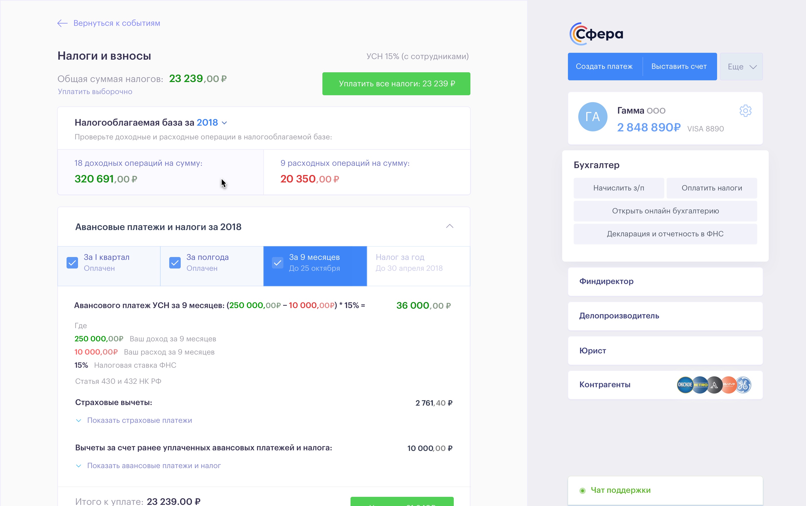Click Уплатить выборочно link
Viewport: 806px width, 506px height.
tap(95, 92)
